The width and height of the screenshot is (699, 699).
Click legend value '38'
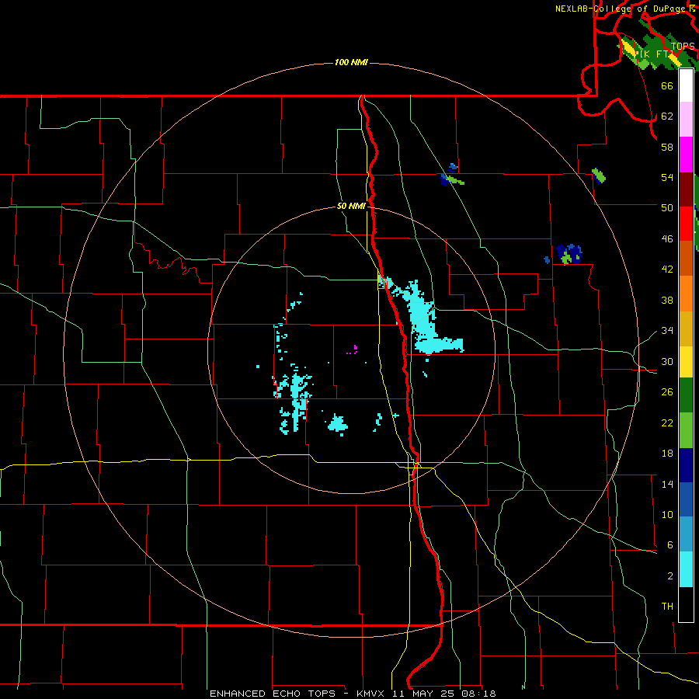(x=667, y=301)
